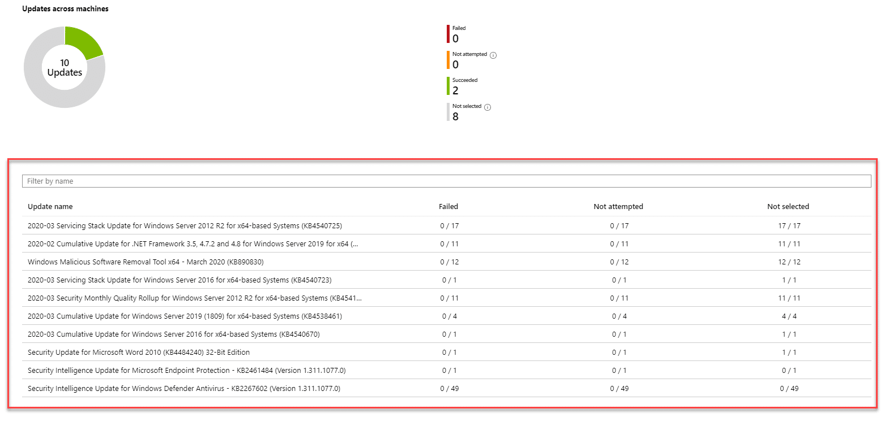Select Microsoft Endpoint Protection Intelligence Update row
The height and width of the screenshot is (426, 889).
446,370
